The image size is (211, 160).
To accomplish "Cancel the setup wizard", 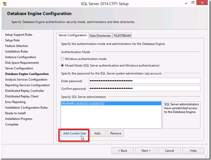I will coord(169,151).
